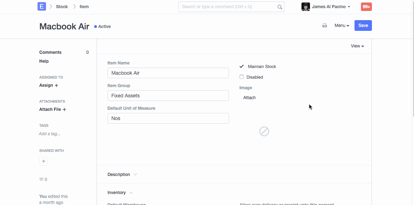Click the empty image placeholder icon

click(x=264, y=131)
